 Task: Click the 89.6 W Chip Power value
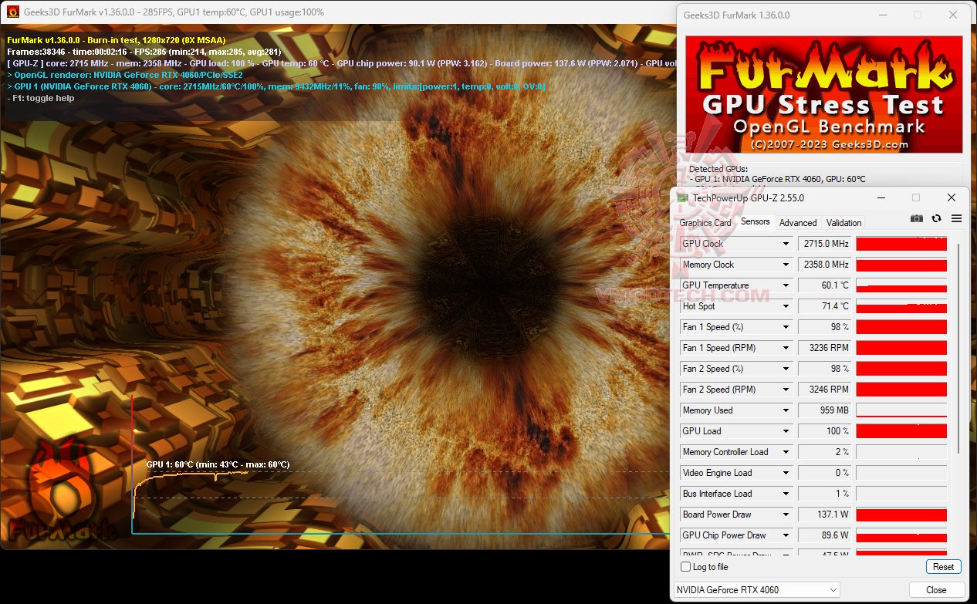coord(824,535)
